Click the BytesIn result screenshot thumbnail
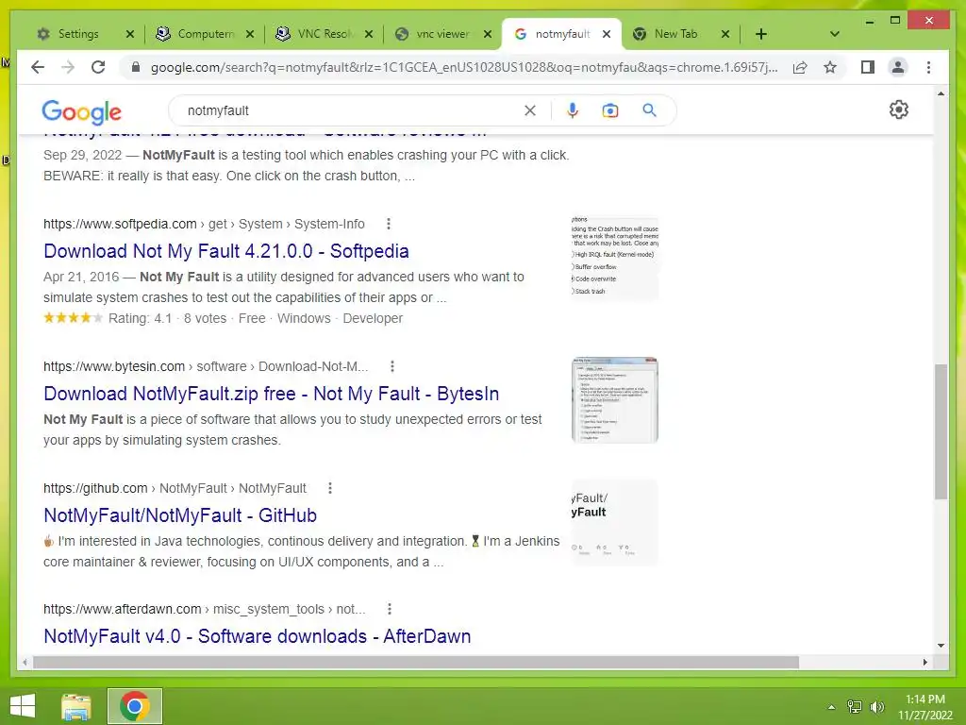 (615, 400)
